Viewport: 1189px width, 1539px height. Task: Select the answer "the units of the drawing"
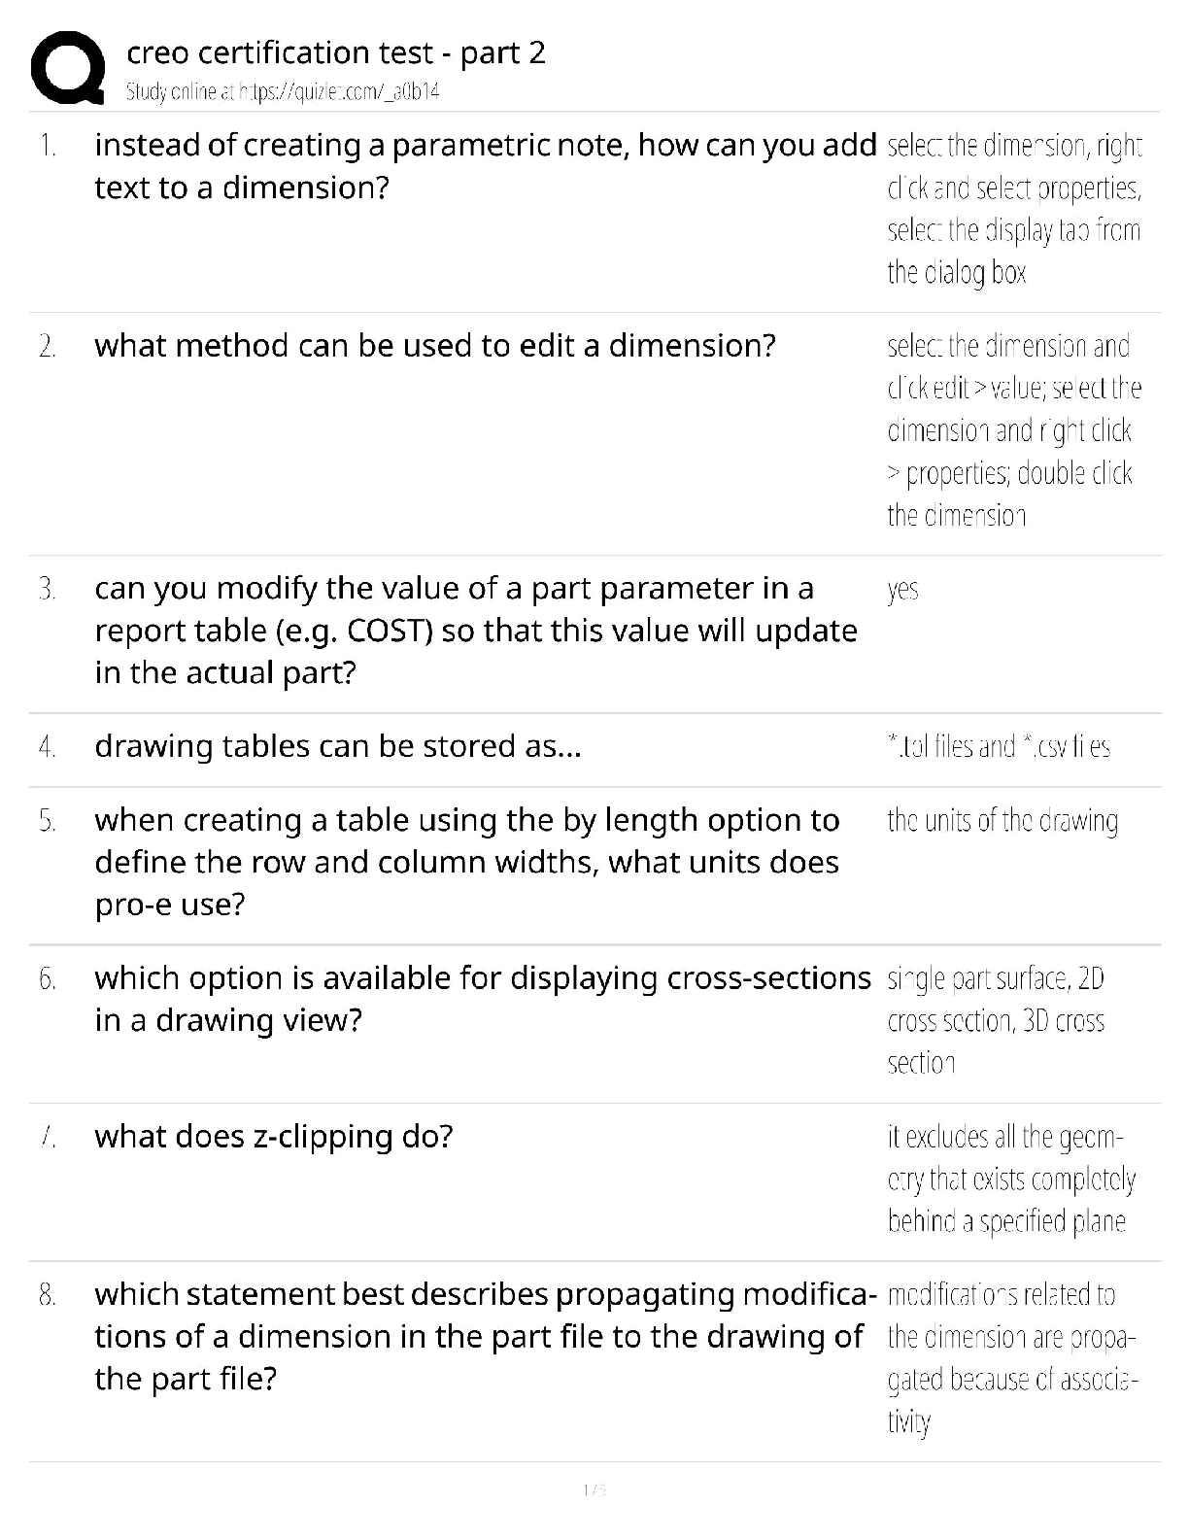(x=1002, y=821)
